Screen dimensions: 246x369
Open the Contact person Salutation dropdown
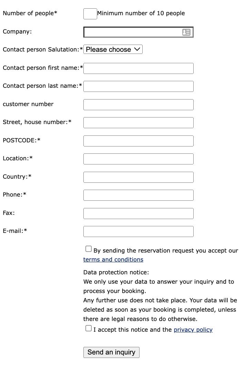tap(113, 49)
